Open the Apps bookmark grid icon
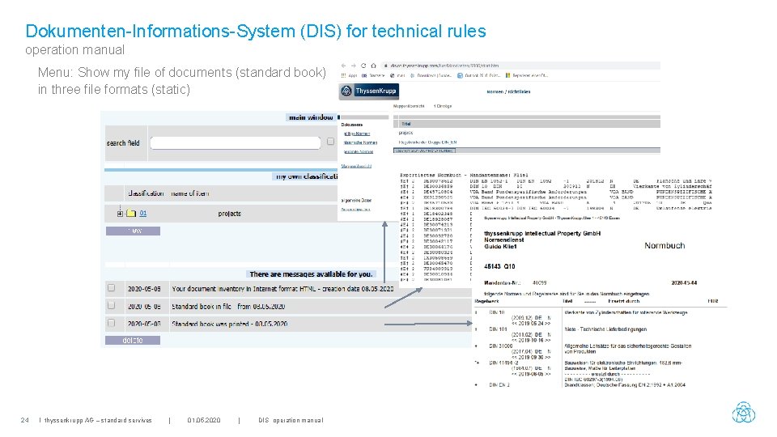 point(343,76)
